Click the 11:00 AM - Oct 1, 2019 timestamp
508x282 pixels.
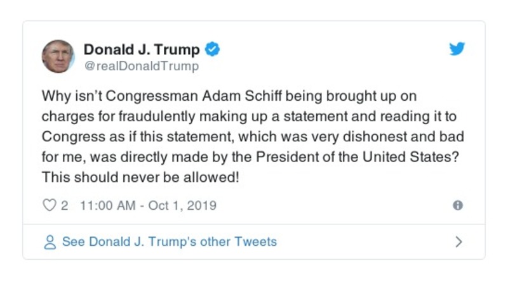[147, 205]
